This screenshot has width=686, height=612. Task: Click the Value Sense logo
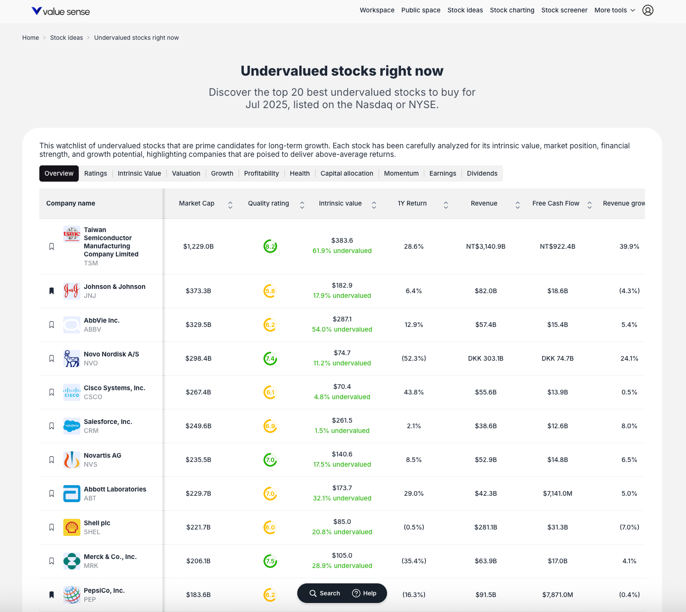pyautogui.click(x=61, y=11)
